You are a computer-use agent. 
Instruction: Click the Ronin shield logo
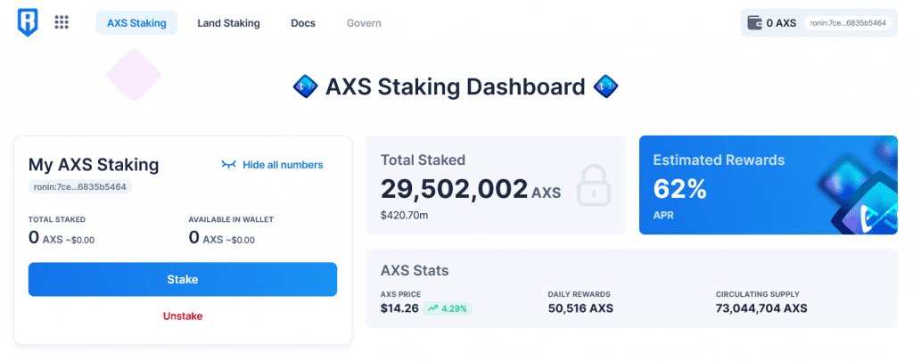pos(28,23)
